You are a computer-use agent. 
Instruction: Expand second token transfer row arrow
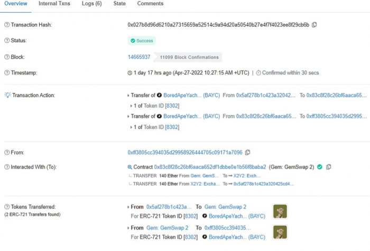click(x=128, y=228)
